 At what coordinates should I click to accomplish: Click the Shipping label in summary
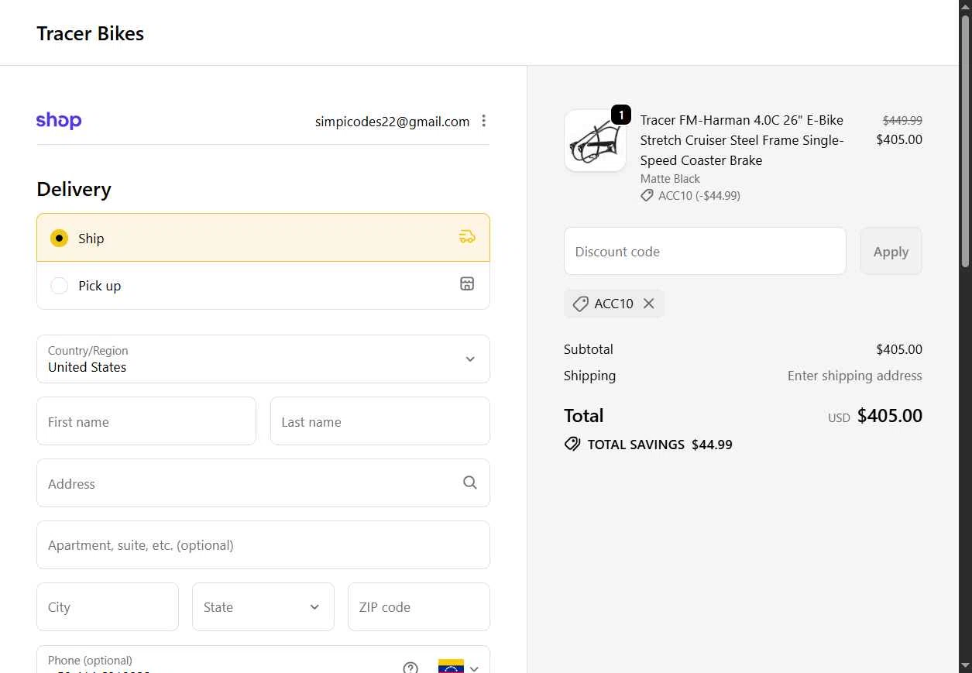(590, 376)
